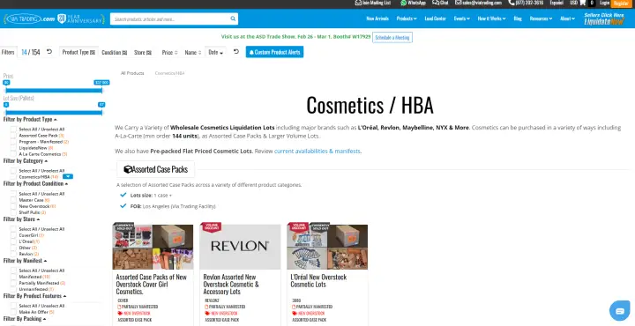Click the search magnifier icon
Viewport: 635px width, 326px height.
pos(233,19)
